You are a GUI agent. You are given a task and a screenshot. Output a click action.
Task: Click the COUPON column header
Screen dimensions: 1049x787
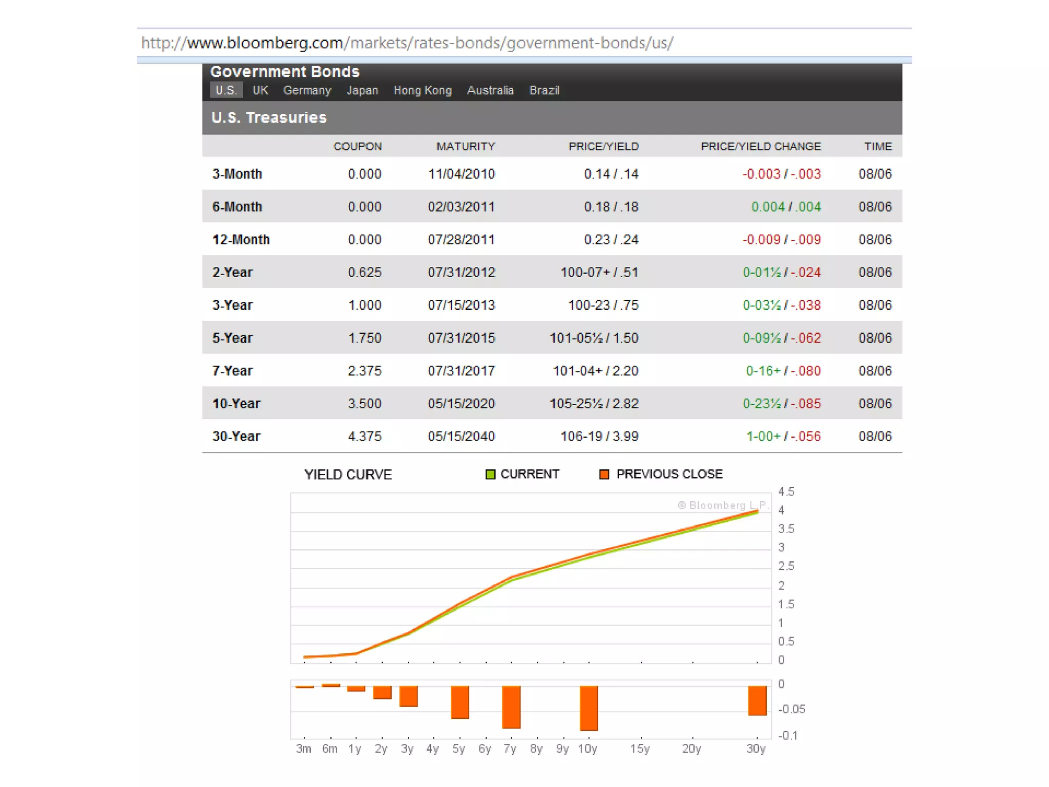point(358,147)
